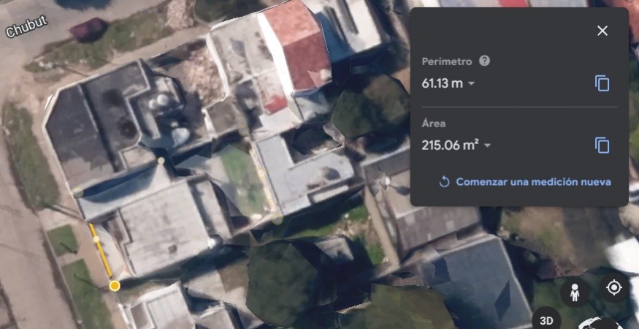639x329 pixels.
Task: Toggle the 3D view button
Action: coord(546,319)
